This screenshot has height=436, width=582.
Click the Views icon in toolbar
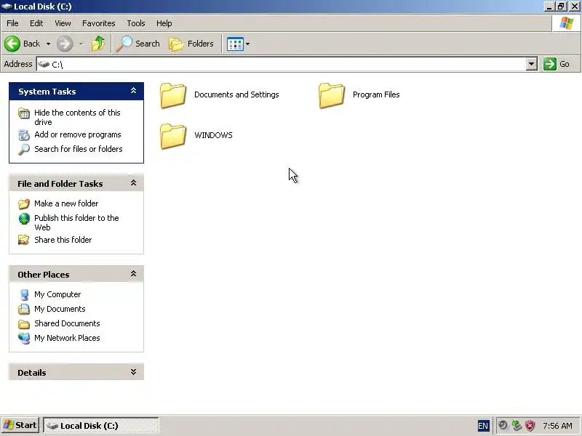235,44
